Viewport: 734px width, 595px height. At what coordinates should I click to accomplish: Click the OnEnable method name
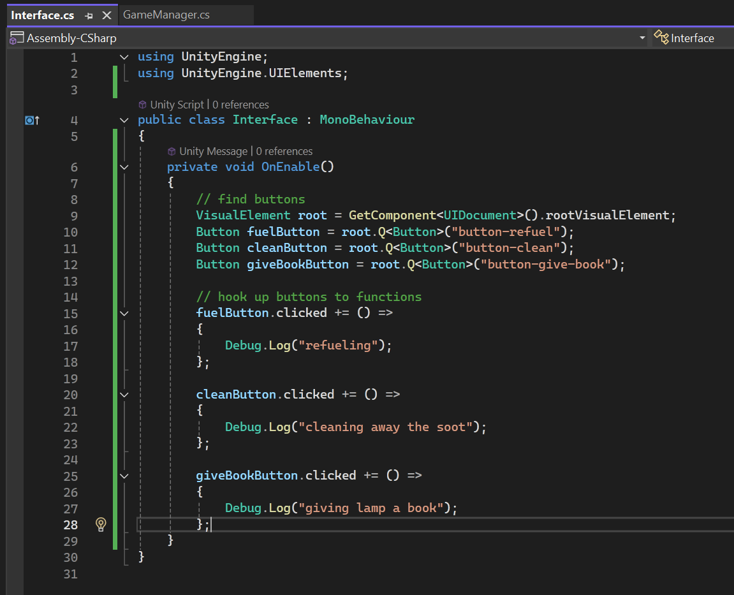[x=291, y=166]
